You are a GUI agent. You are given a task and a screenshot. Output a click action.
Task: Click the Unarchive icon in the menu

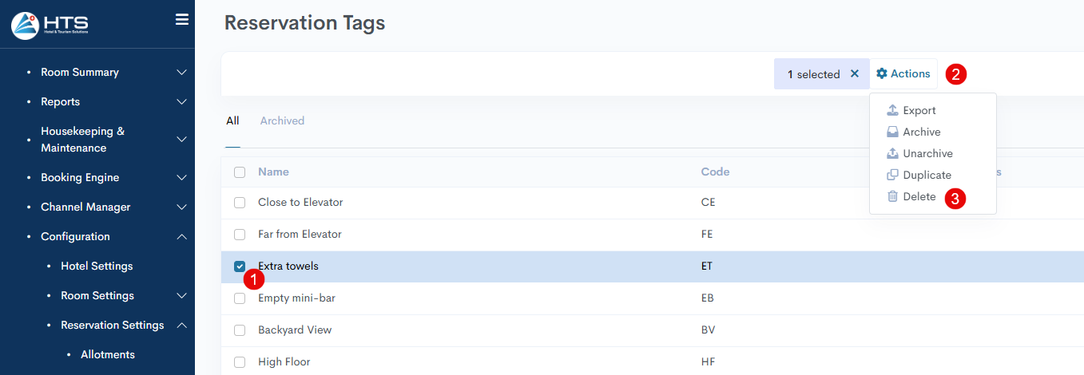point(893,153)
